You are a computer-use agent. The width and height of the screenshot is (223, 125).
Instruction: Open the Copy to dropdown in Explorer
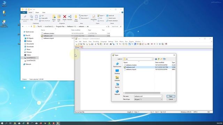coord(59,18)
